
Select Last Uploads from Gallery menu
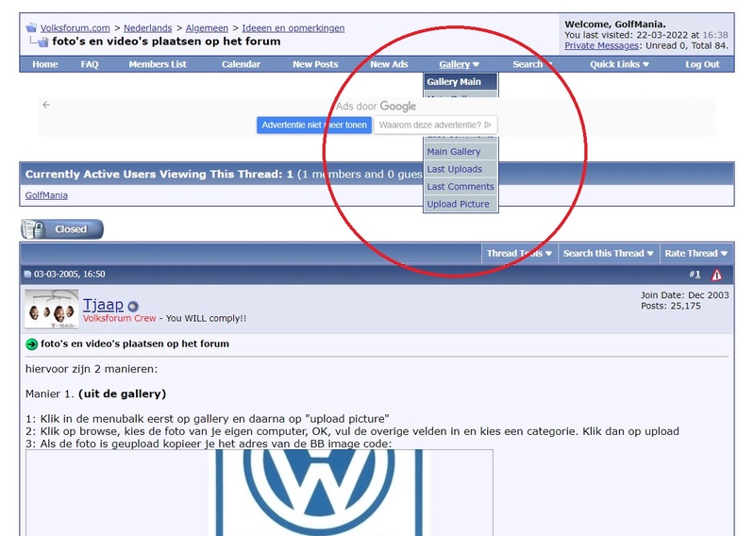[461, 169]
